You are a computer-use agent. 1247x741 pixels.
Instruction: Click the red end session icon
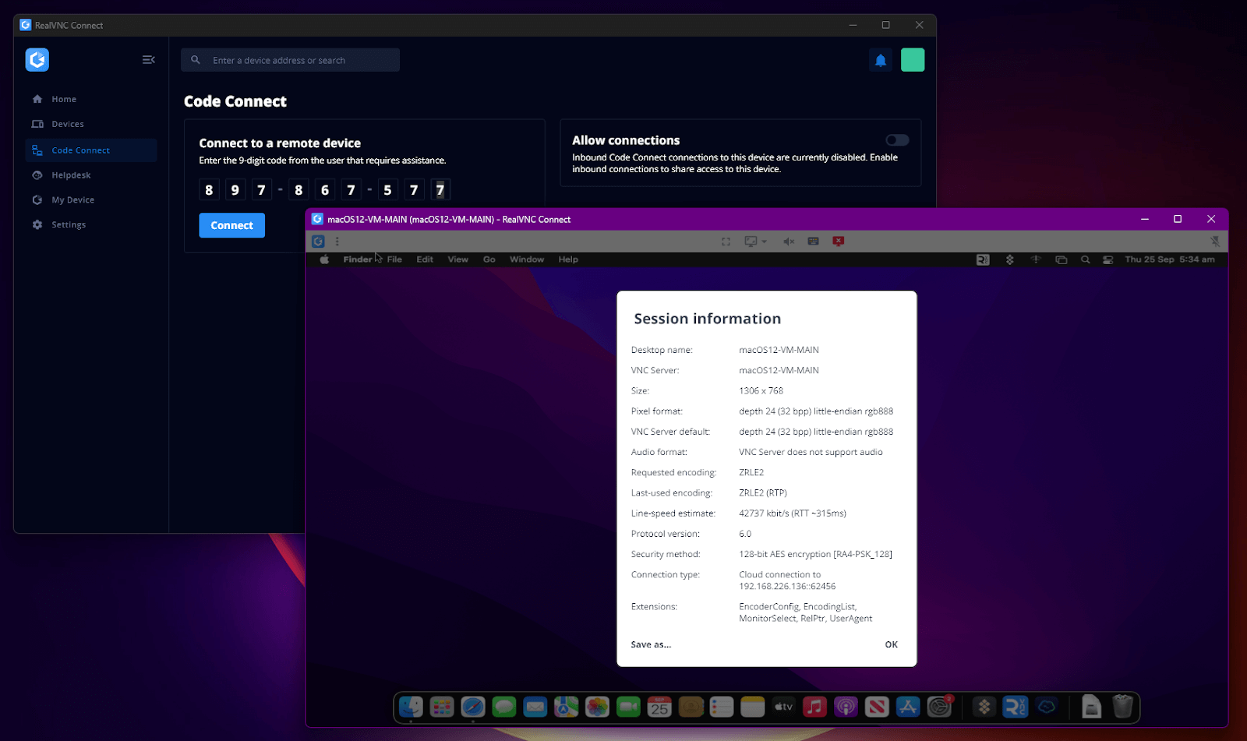[839, 242]
